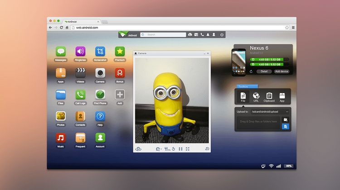Open the Call Logs icon
The image size is (340, 190).
tap(80, 95)
